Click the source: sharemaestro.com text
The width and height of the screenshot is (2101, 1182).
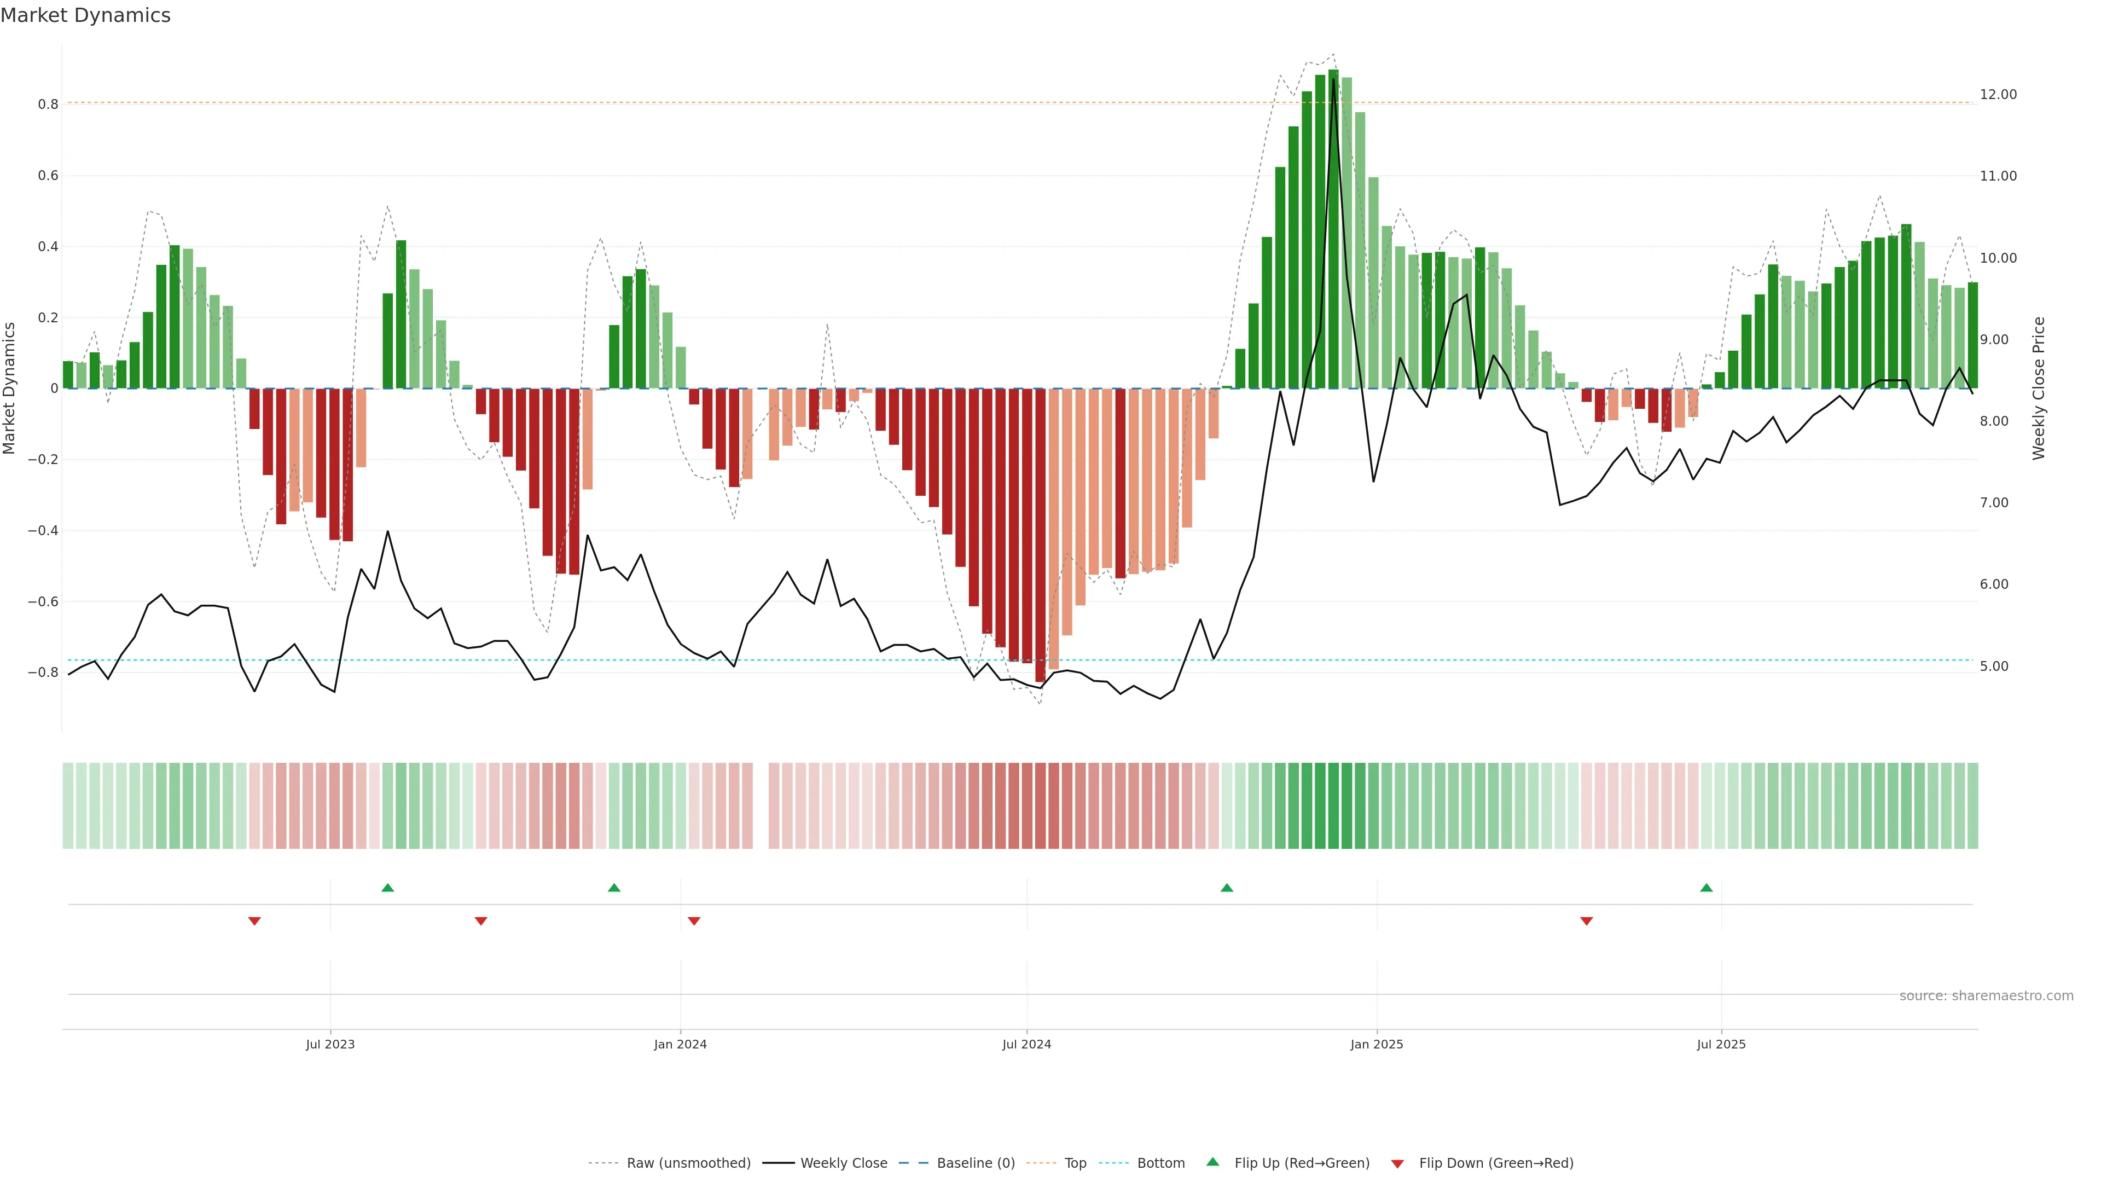coord(1986,996)
